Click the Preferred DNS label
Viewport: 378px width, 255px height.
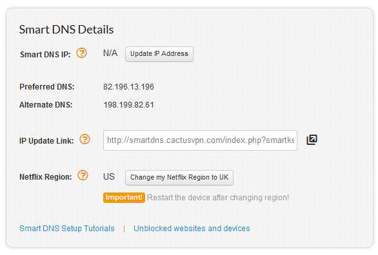click(47, 86)
